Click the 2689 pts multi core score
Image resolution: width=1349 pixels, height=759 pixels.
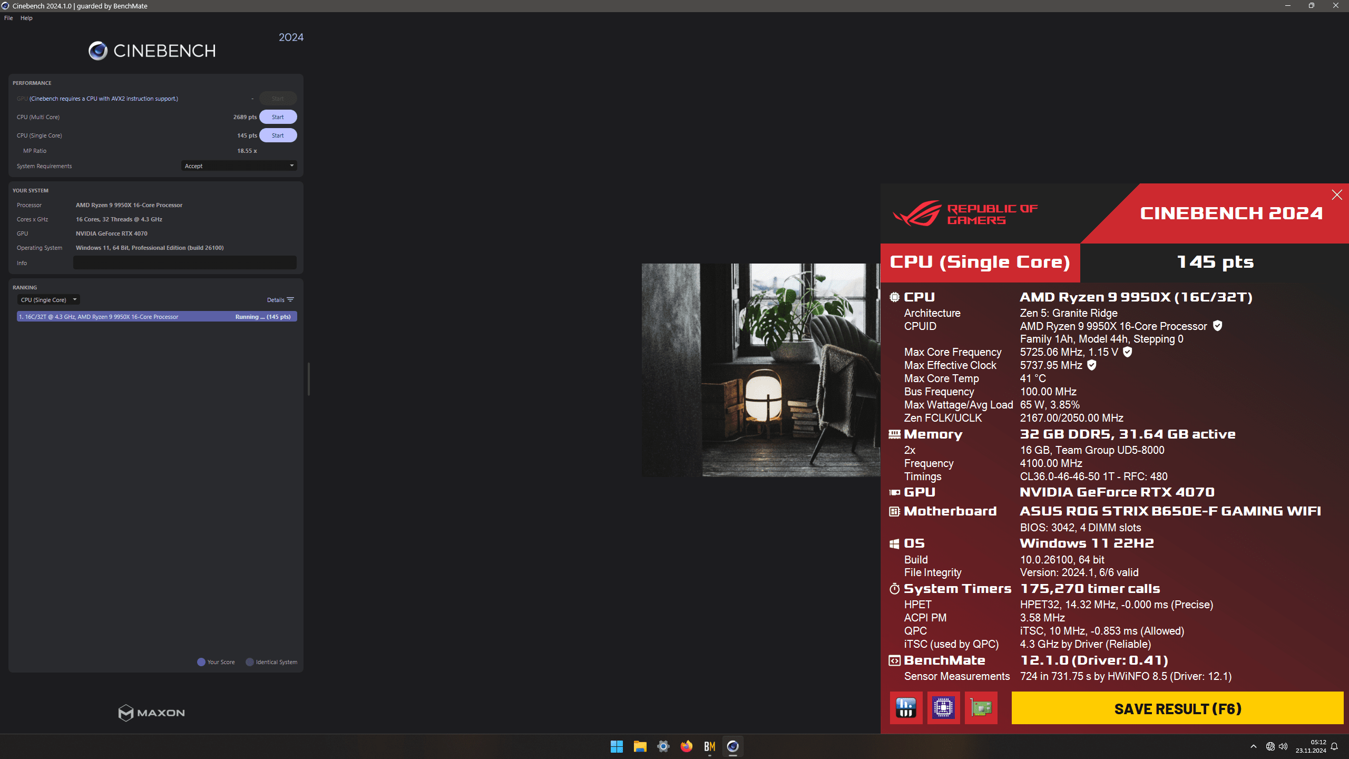pos(245,117)
